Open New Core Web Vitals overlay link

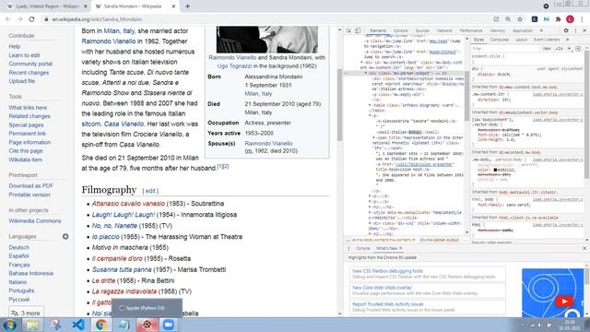pyautogui.click(x=382, y=288)
